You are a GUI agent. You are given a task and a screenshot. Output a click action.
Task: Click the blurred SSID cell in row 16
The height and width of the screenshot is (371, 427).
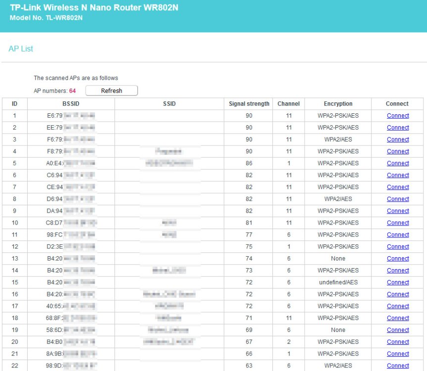(x=169, y=294)
